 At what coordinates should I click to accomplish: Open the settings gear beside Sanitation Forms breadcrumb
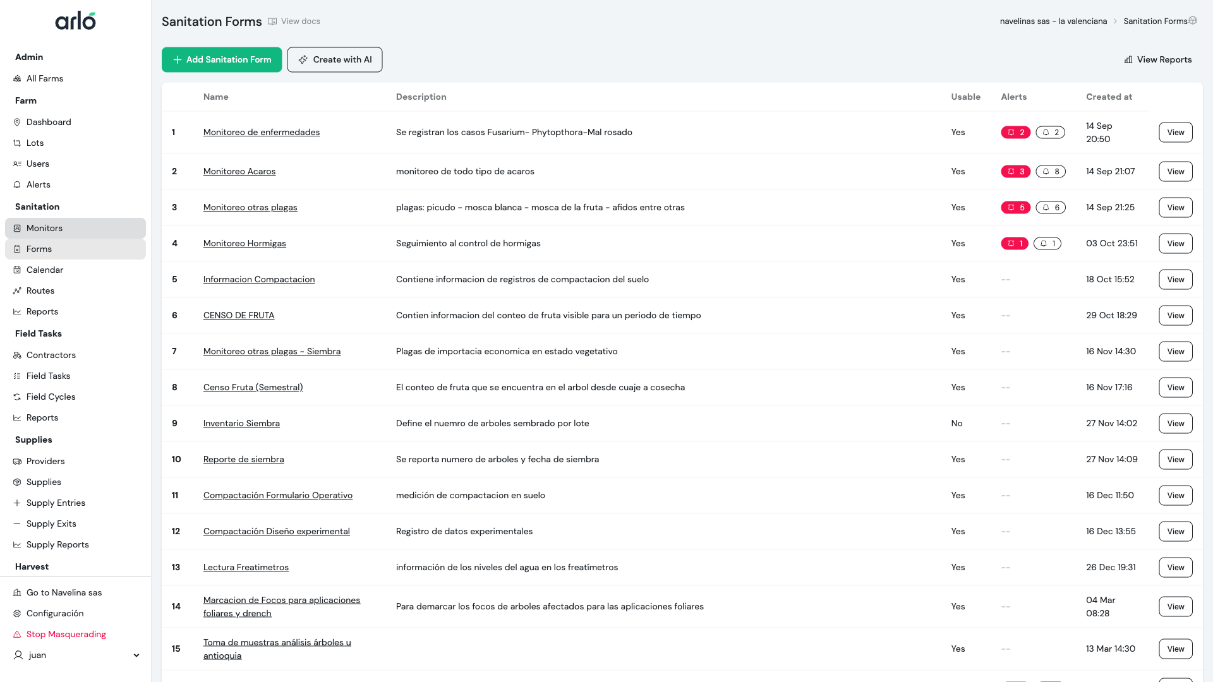[x=1193, y=20]
